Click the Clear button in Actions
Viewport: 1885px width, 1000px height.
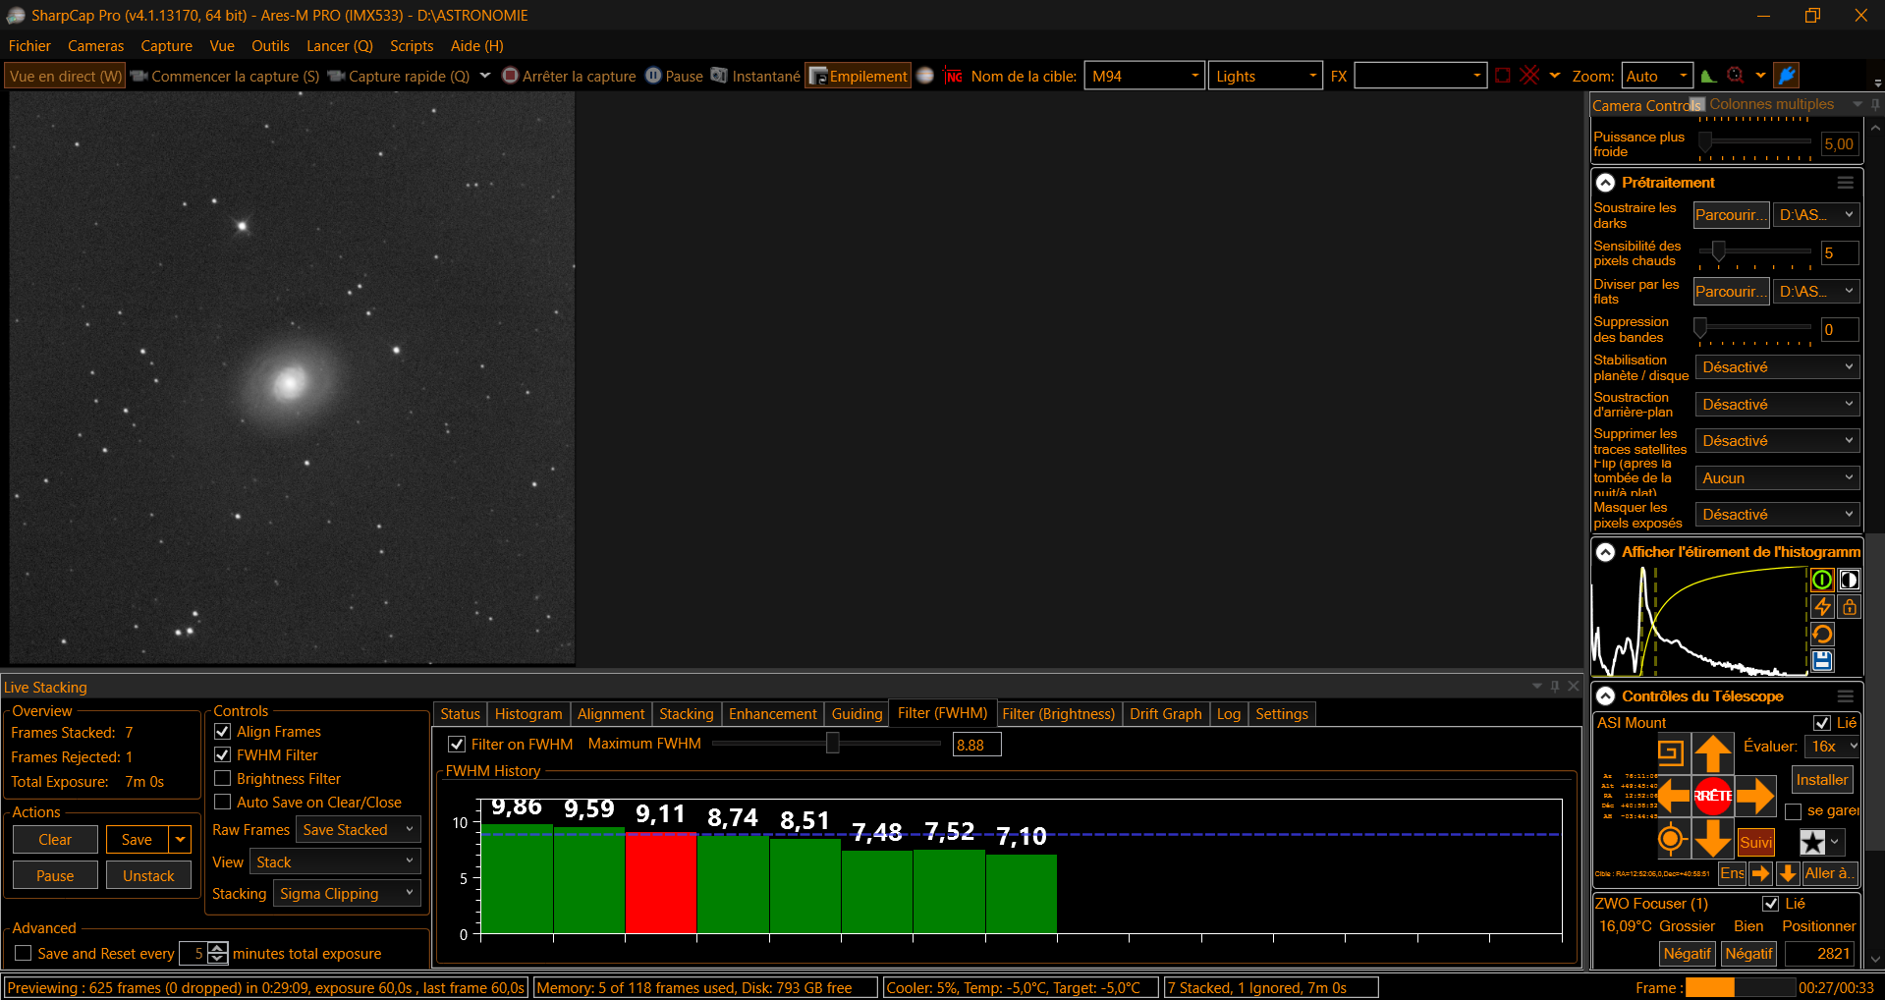[55, 840]
